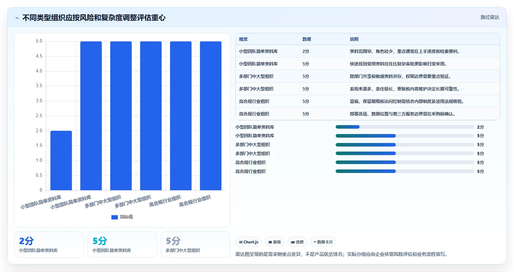Image resolution: width=514 pixels, height=272 pixels.
Task: Toggle the 指标值 legend entry
Action: pos(122,217)
